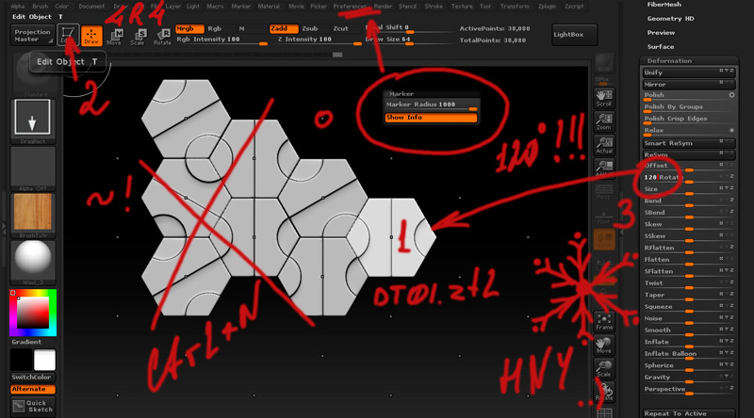Open the Alpha Off selector
754x418 pixels.
(x=33, y=169)
